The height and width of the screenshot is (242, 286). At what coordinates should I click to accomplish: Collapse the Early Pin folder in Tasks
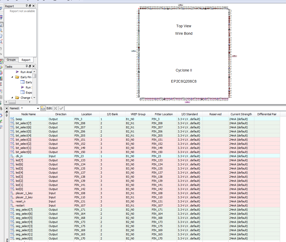click(12, 77)
